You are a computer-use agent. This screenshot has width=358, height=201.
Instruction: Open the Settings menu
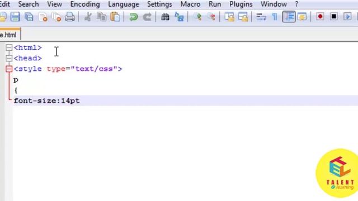coord(159,4)
